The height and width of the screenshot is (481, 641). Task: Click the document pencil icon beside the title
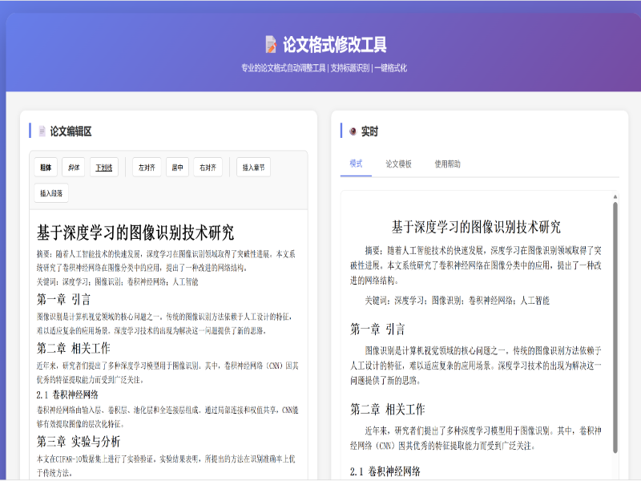(271, 45)
